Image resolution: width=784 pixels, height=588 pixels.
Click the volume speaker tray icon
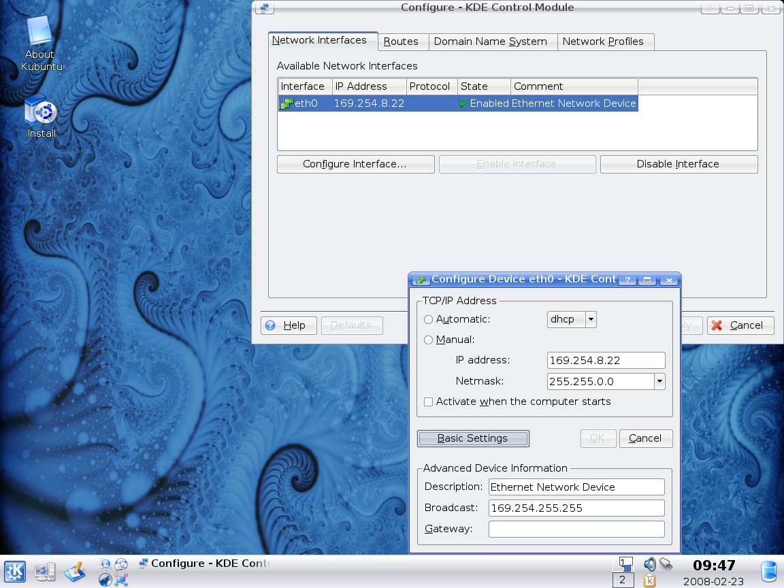[x=649, y=564]
